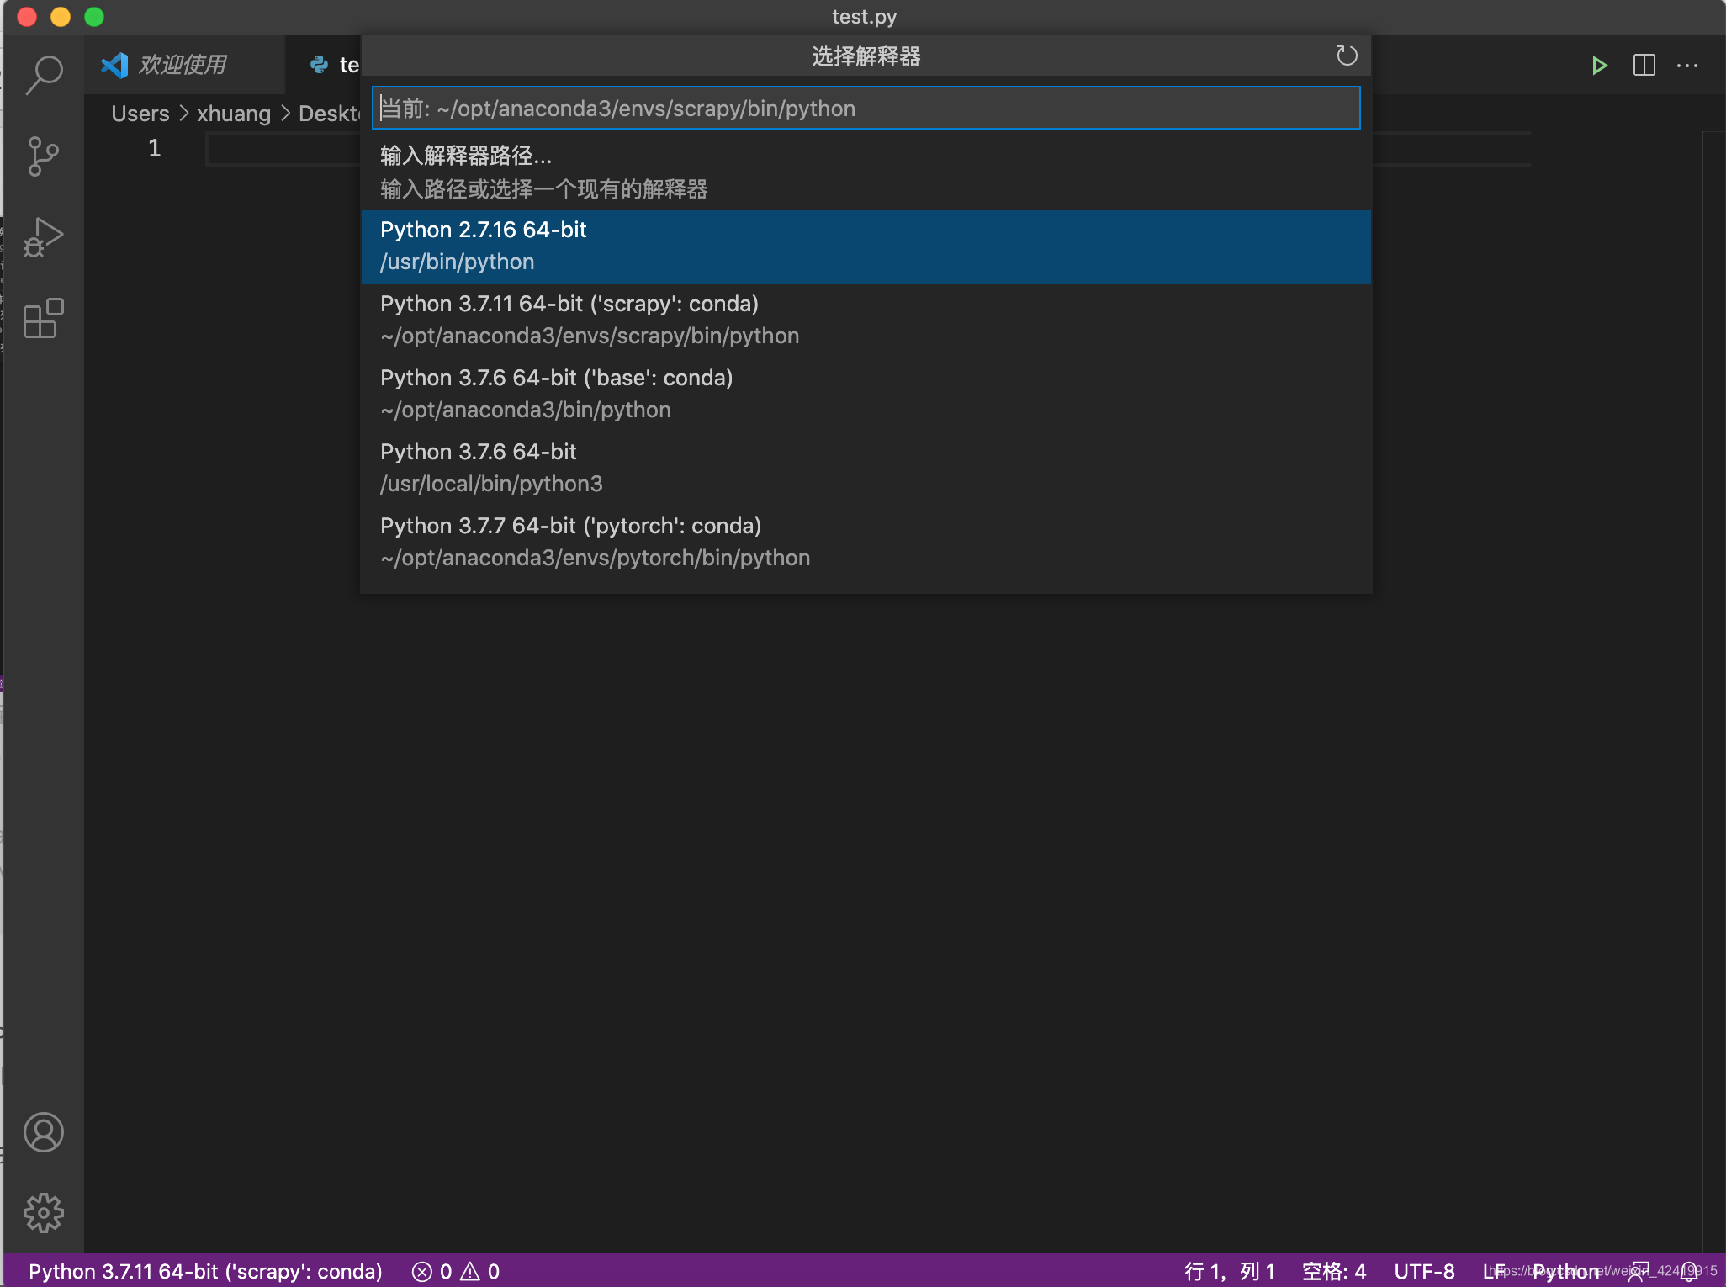
Task: Select Python 3.7.7 'pytorch' conda interpreter
Action: point(866,543)
